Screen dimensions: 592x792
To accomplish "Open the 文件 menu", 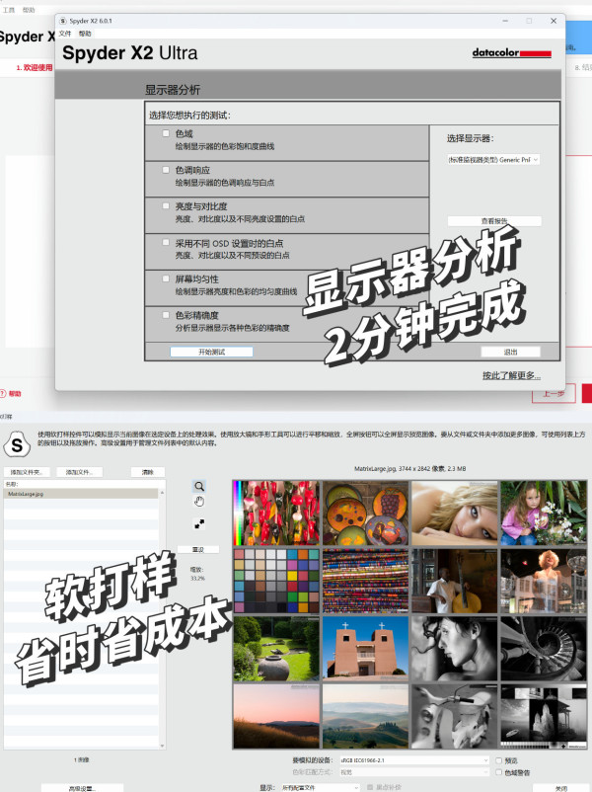I will click(65, 34).
